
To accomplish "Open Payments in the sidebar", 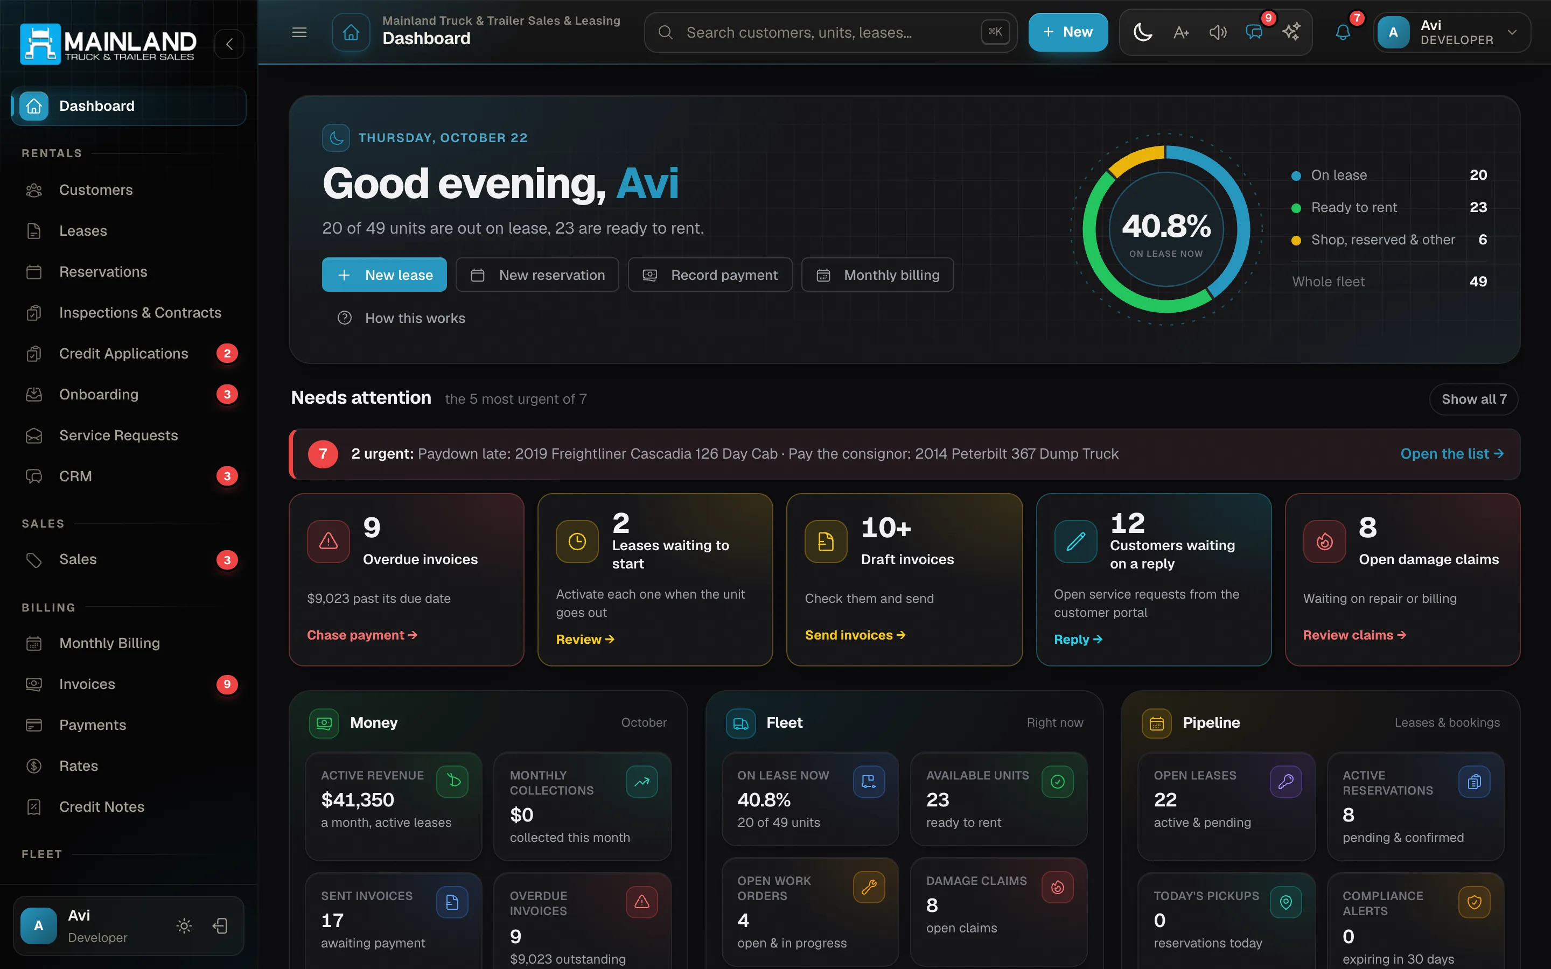I will click(x=129, y=726).
